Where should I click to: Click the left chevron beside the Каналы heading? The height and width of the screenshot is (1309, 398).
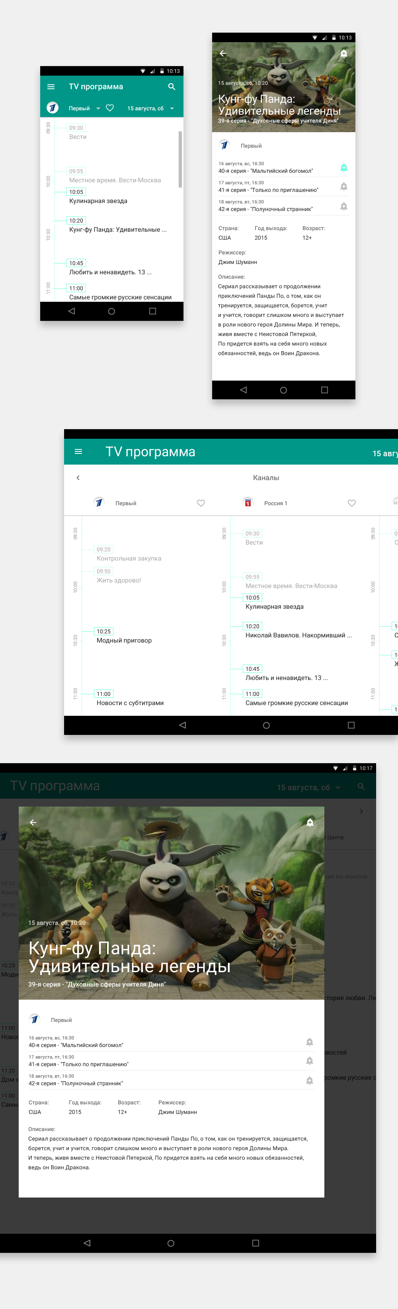pyautogui.click(x=78, y=478)
